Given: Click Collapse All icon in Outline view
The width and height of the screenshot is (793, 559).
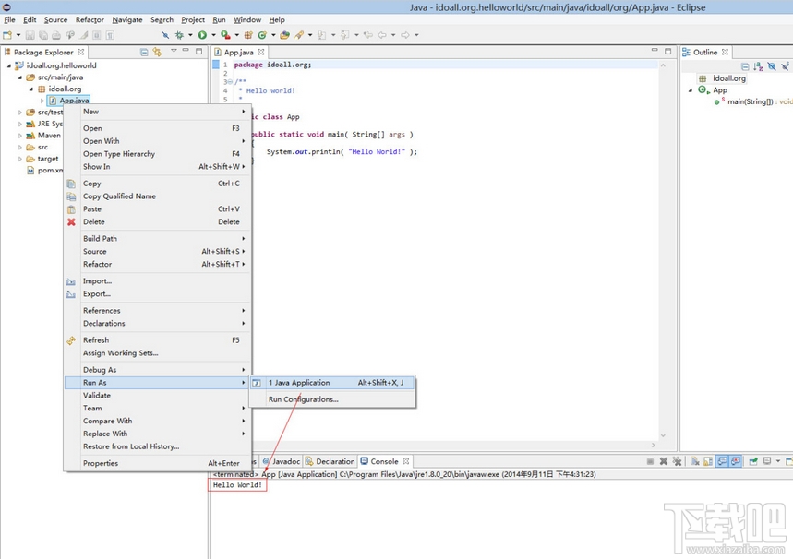Looking at the screenshot, I should click(746, 66).
